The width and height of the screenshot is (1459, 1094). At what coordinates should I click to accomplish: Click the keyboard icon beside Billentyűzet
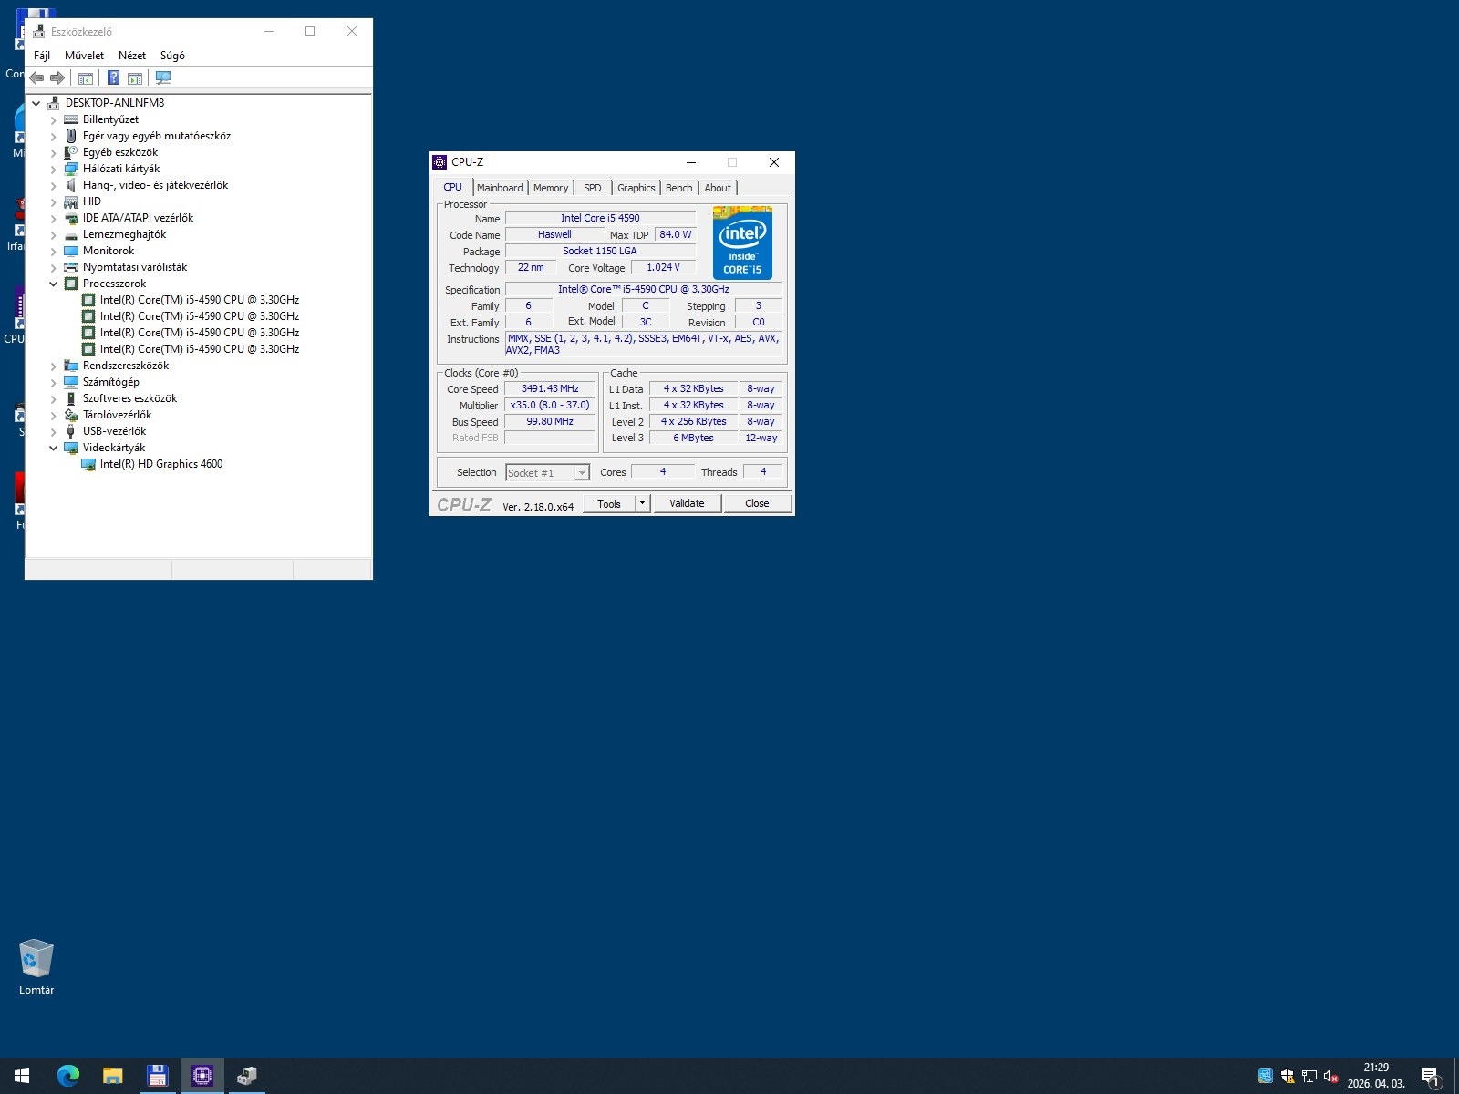[71, 119]
